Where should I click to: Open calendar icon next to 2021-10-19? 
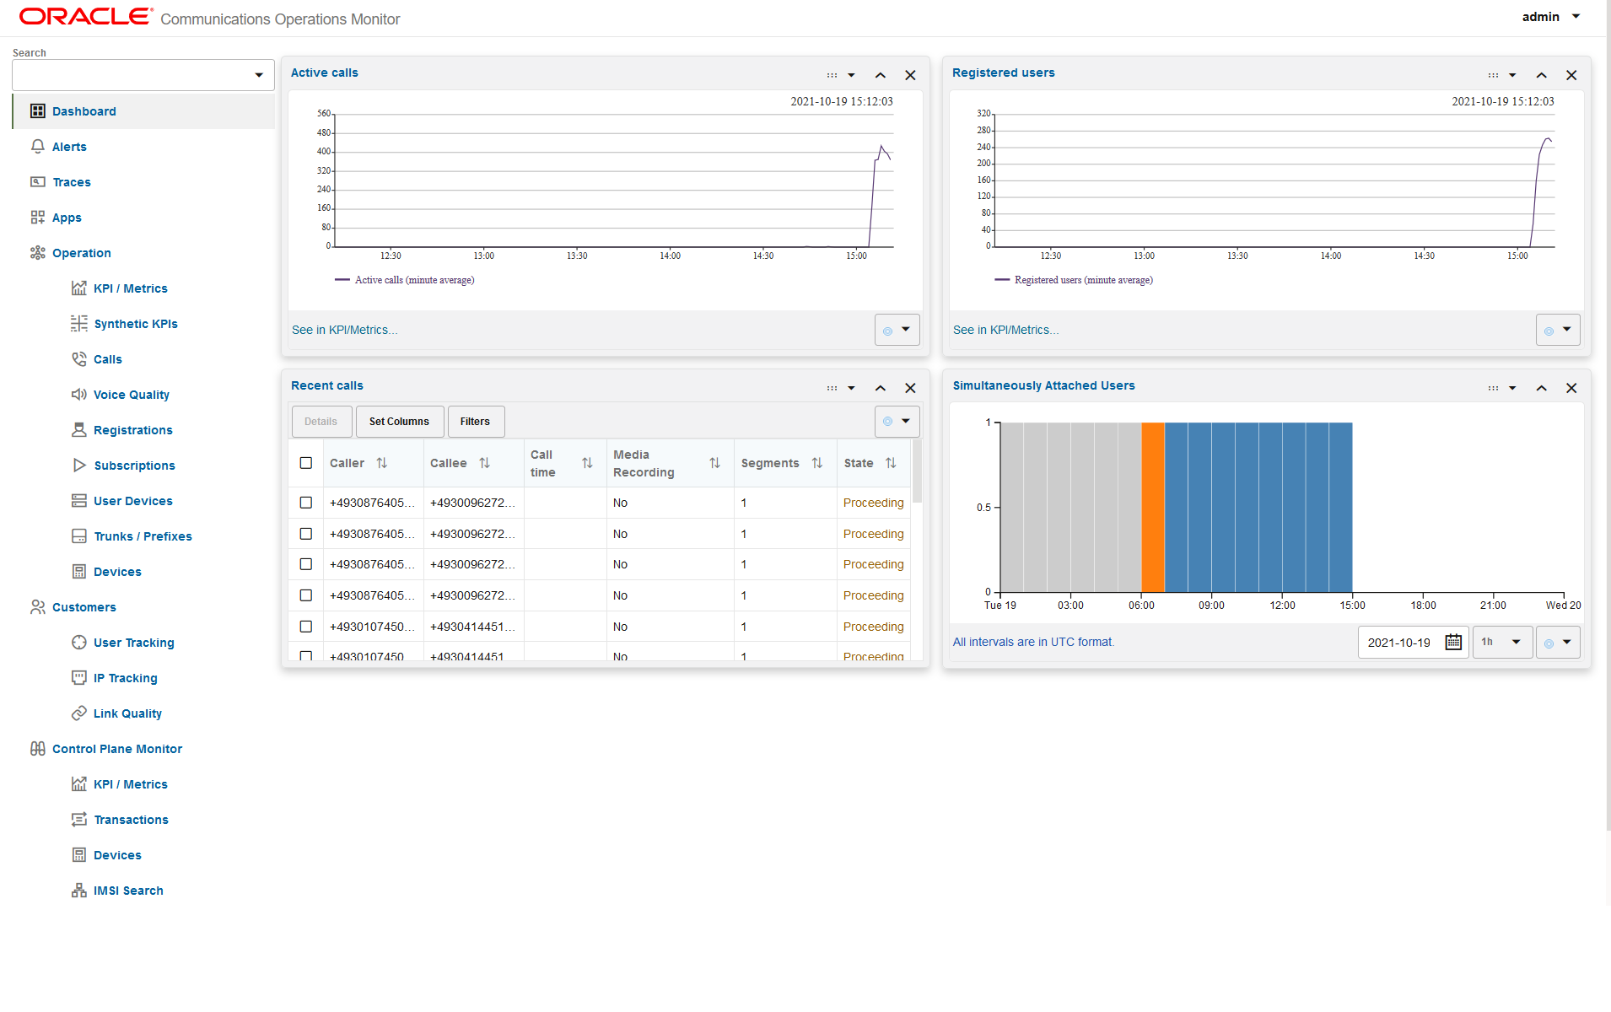(1453, 642)
